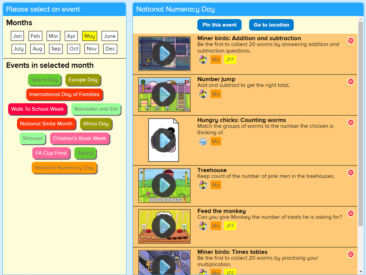Click the bird icon under Number jump

click(203, 94)
